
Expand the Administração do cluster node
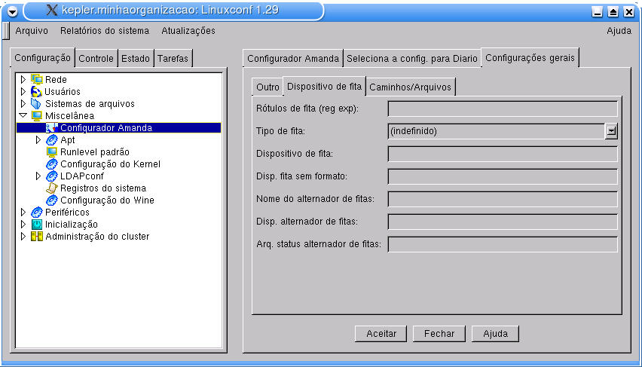pyautogui.click(x=23, y=237)
